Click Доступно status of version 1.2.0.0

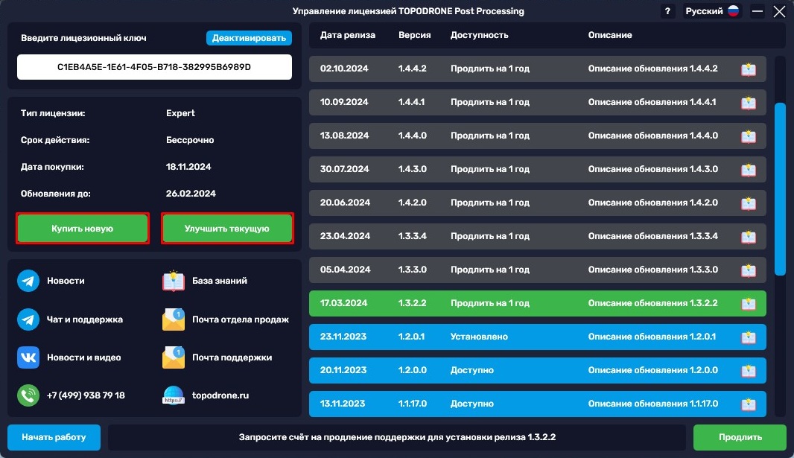[472, 370]
